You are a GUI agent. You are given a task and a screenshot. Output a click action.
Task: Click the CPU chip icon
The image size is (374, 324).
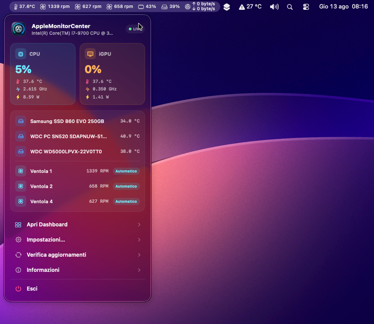(21, 54)
